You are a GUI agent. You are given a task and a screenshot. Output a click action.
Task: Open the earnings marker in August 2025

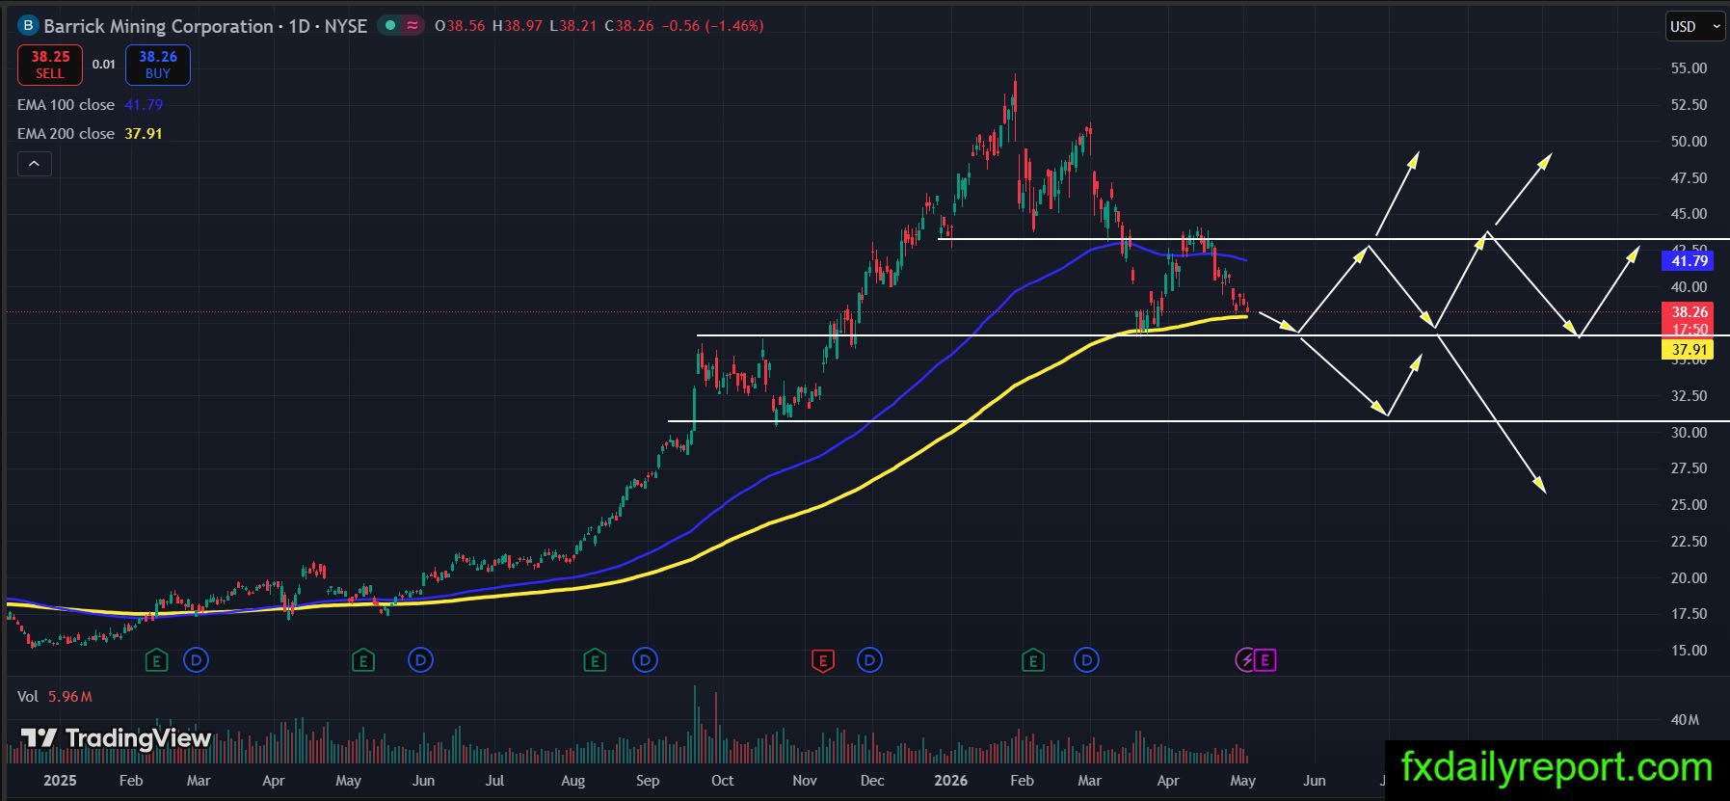[x=595, y=660]
